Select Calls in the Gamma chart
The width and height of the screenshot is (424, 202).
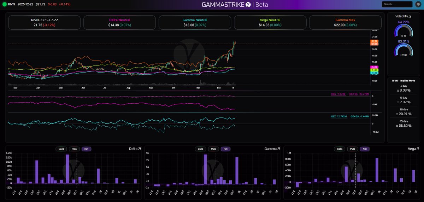click(x=200, y=149)
